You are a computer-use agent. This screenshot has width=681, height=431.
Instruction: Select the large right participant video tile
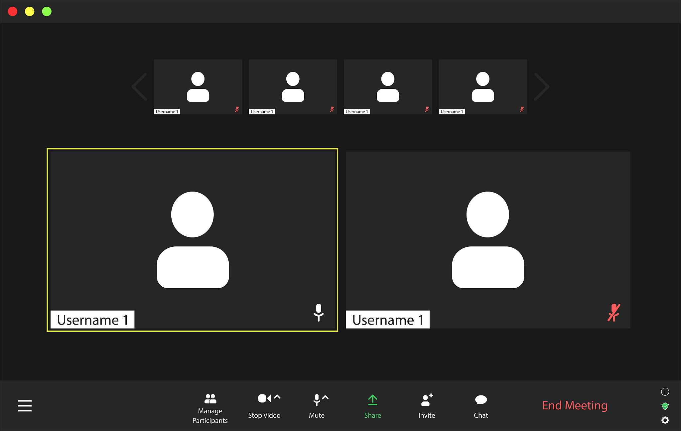(x=488, y=240)
